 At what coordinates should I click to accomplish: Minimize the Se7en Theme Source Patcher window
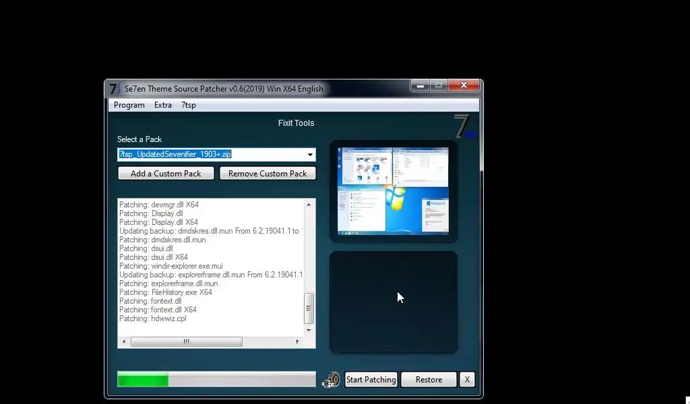pos(420,86)
